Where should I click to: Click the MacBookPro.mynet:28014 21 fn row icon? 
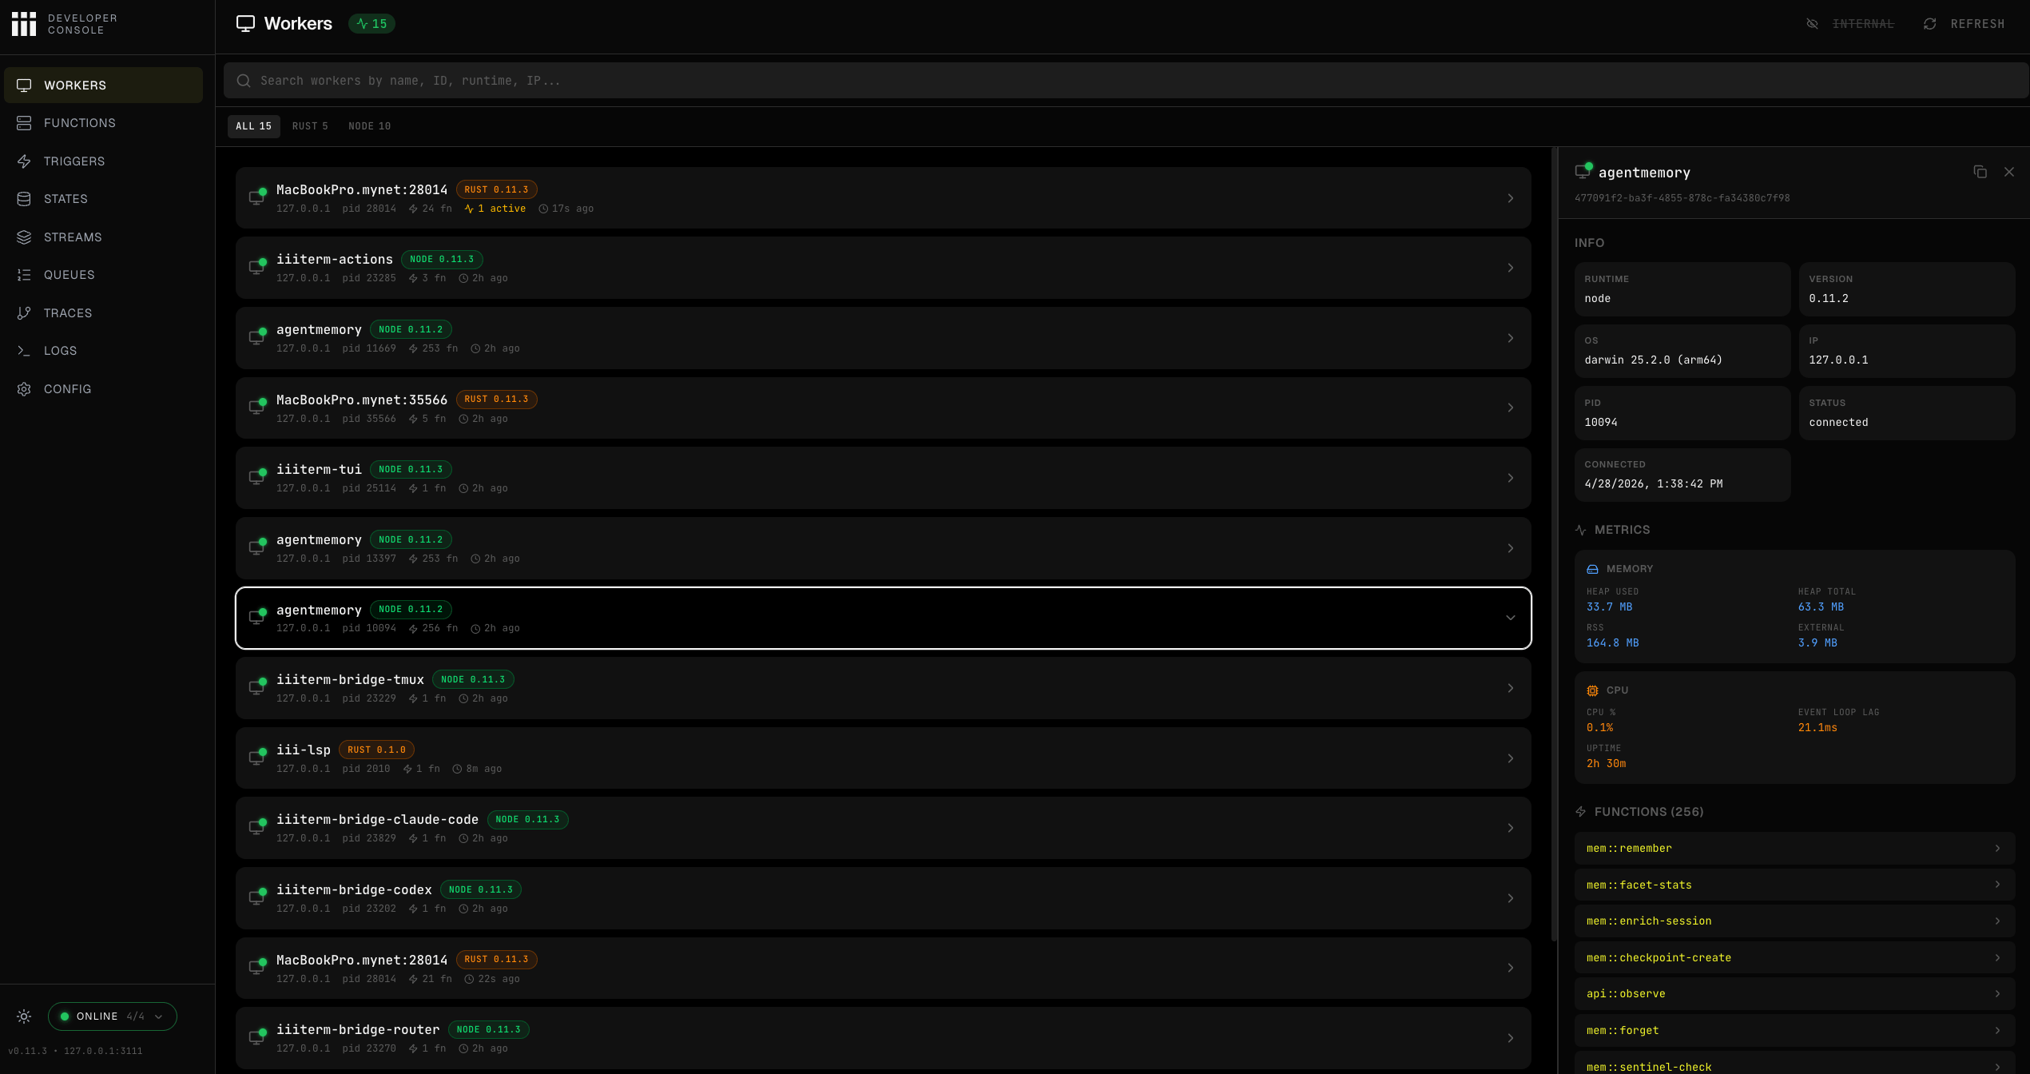[257, 967]
